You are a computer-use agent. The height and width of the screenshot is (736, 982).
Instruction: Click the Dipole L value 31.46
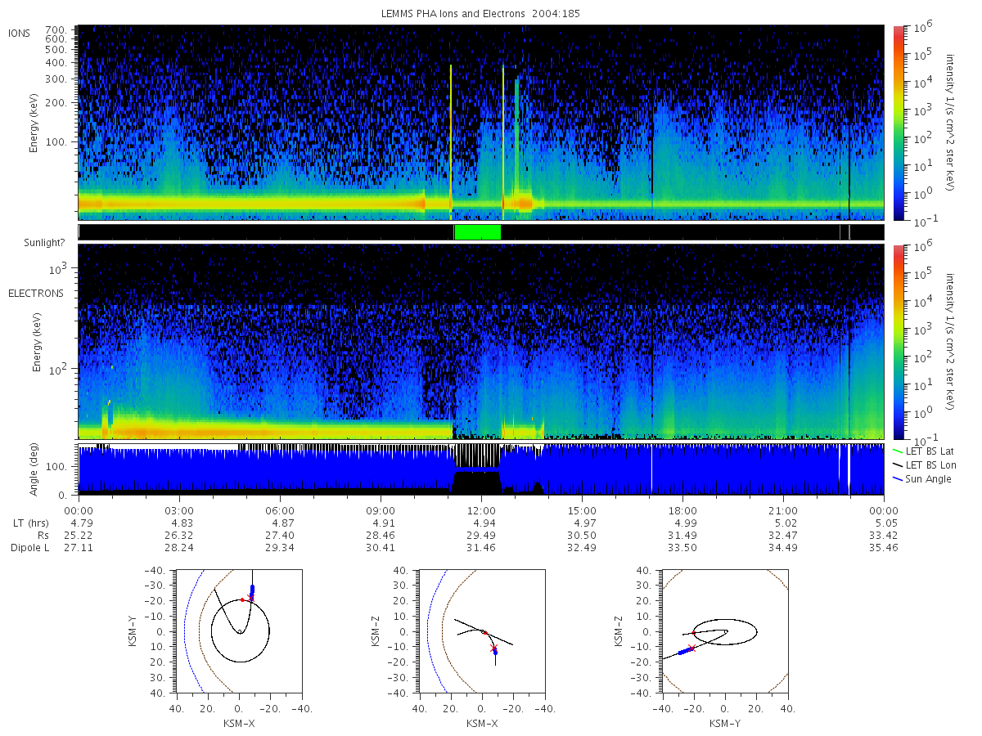coord(481,547)
